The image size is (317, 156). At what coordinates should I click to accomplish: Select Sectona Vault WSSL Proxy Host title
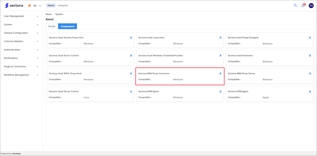(65, 73)
